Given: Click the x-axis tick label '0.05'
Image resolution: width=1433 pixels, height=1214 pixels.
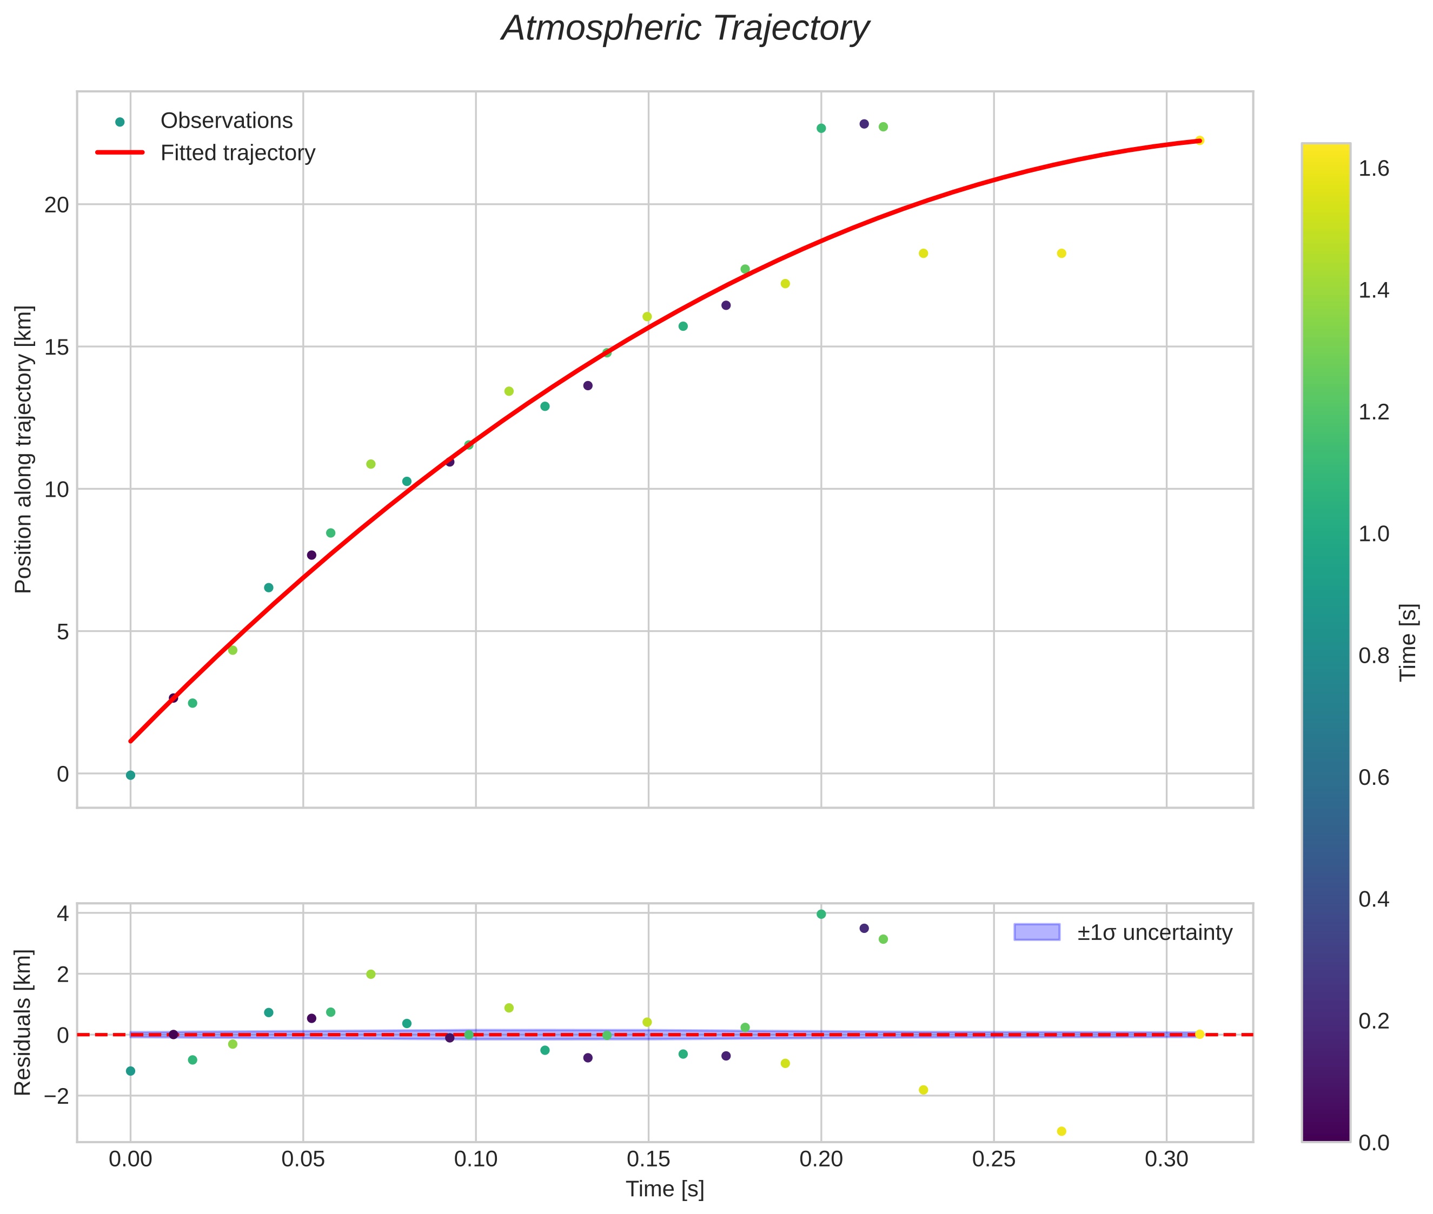Looking at the screenshot, I should point(303,1159).
